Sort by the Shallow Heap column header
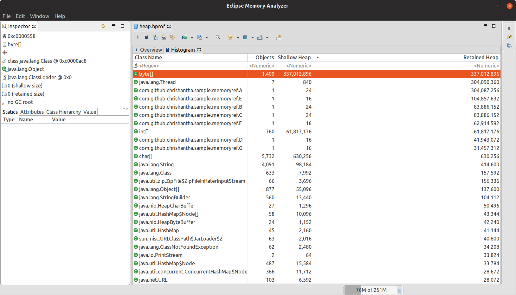 coord(294,57)
